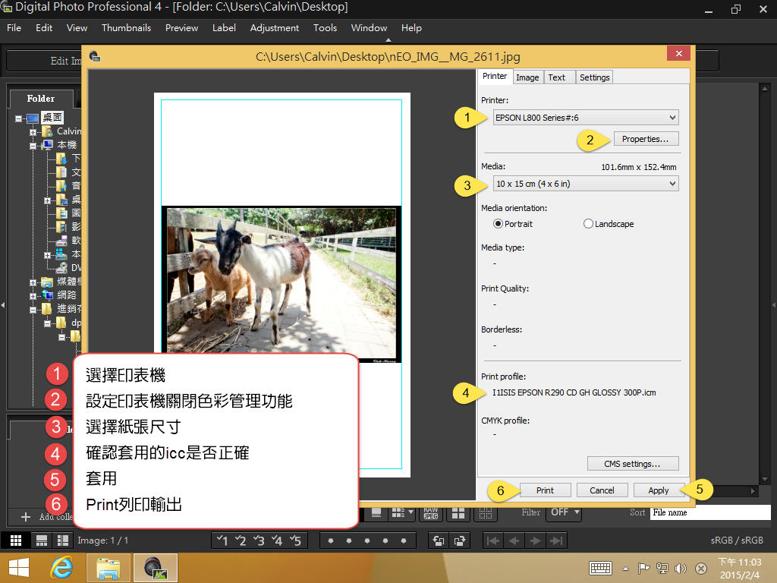Open the Windows Start button

(18, 568)
